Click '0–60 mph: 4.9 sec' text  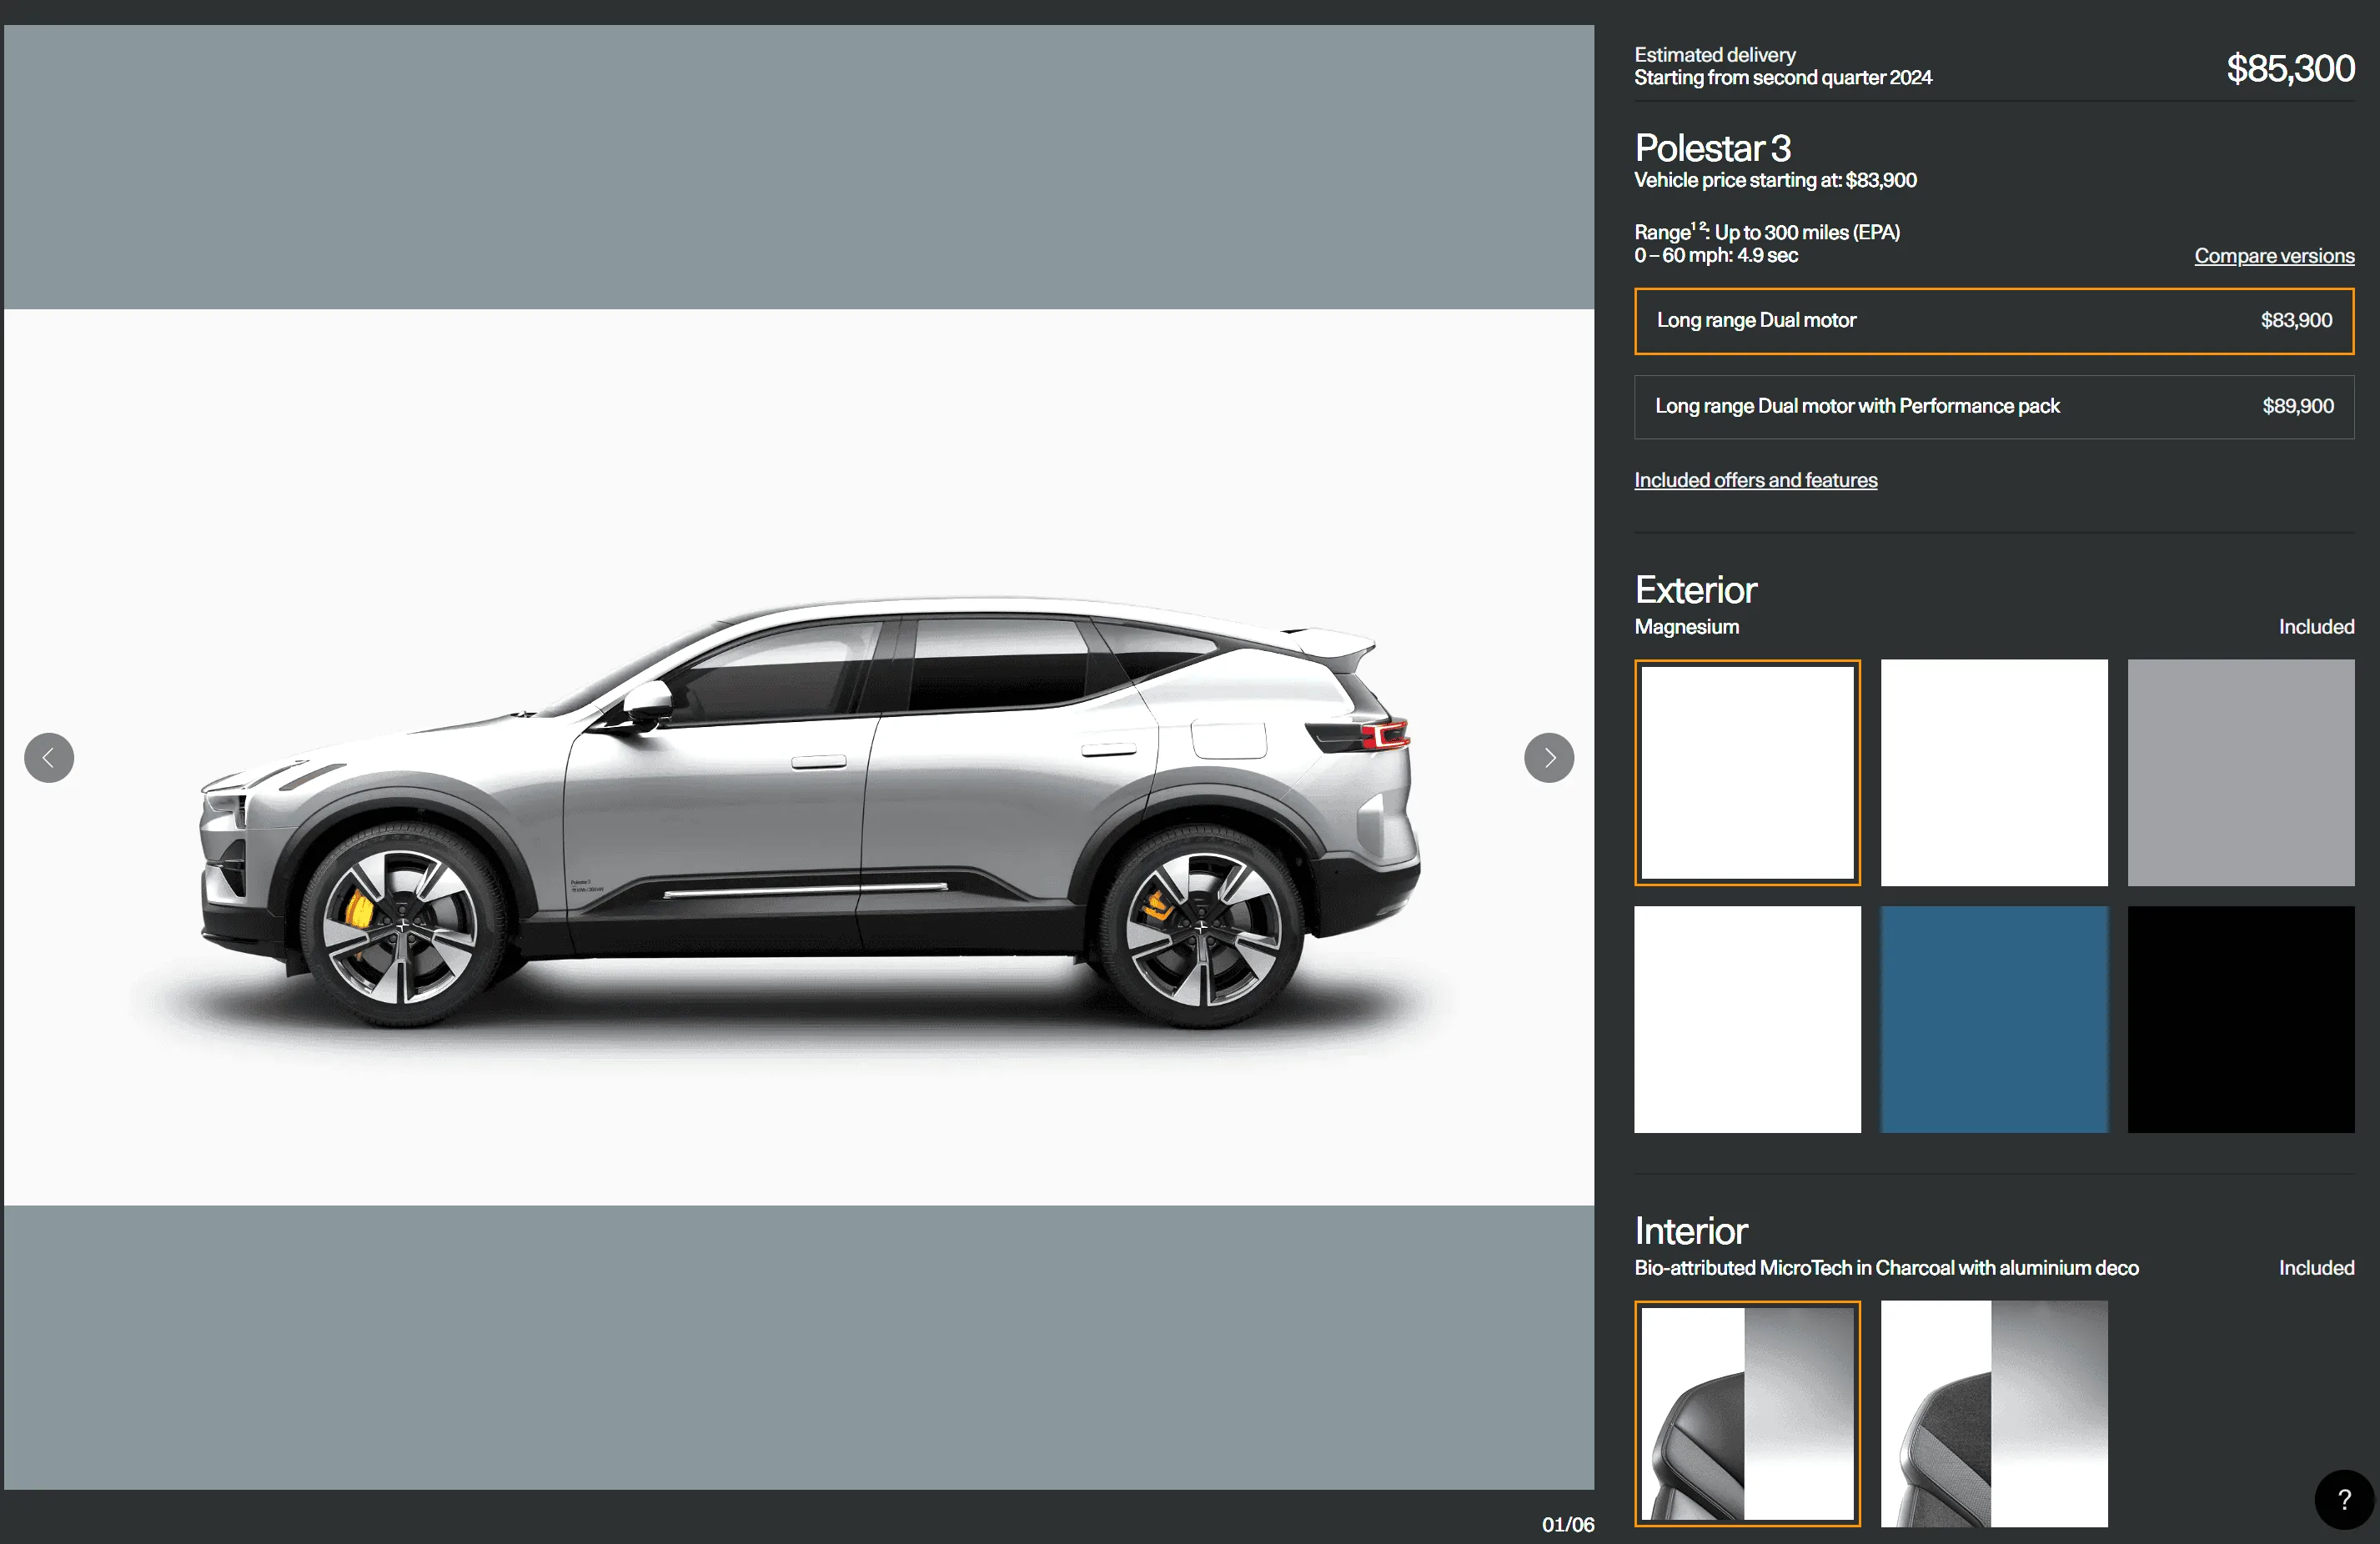[x=1716, y=256]
